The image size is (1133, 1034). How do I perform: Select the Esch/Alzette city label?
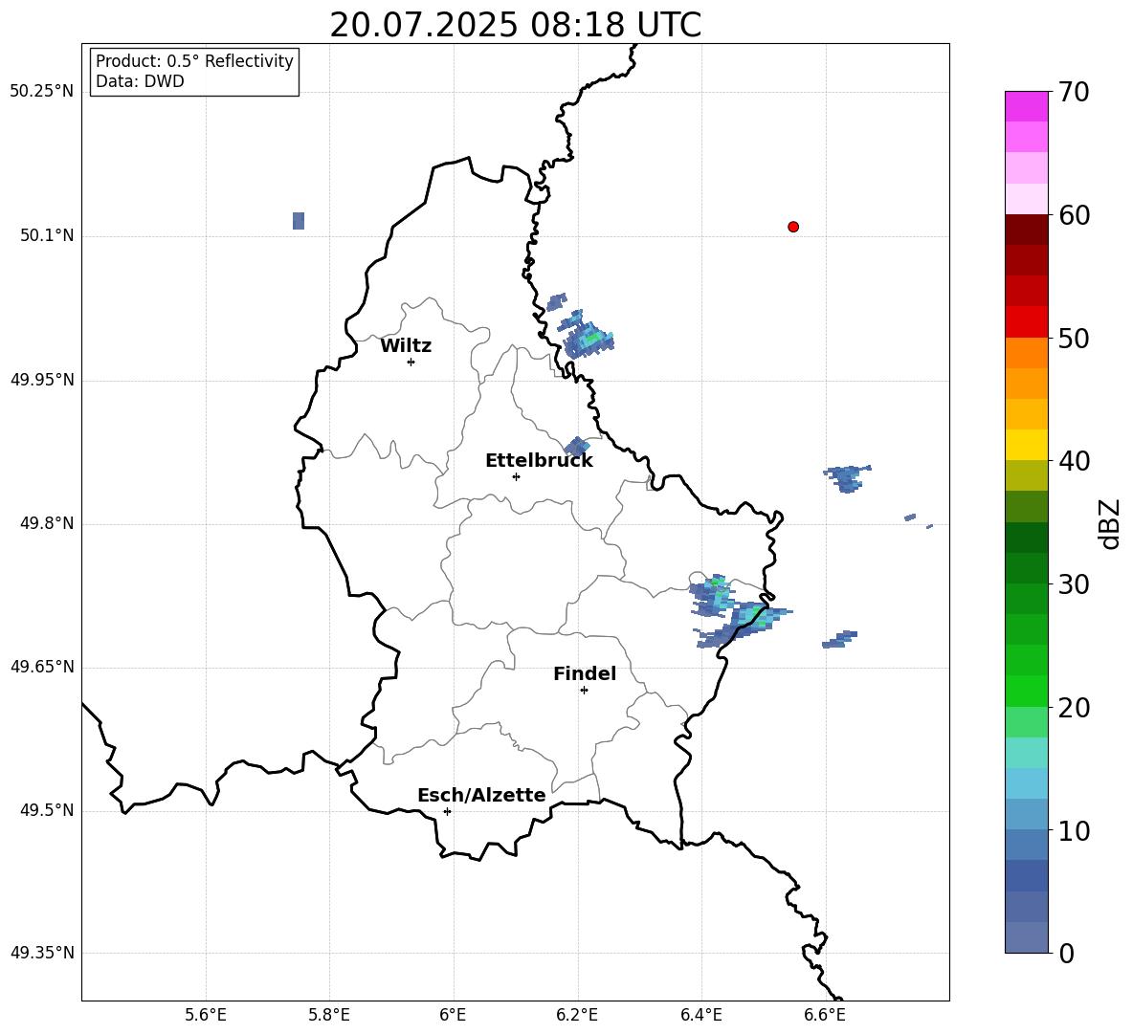481,796
